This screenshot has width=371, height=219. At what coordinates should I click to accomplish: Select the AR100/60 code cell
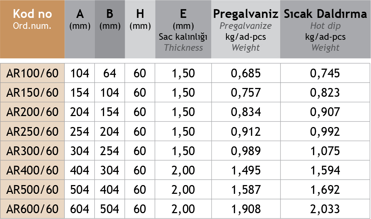pyautogui.click(x=32, y=73)
